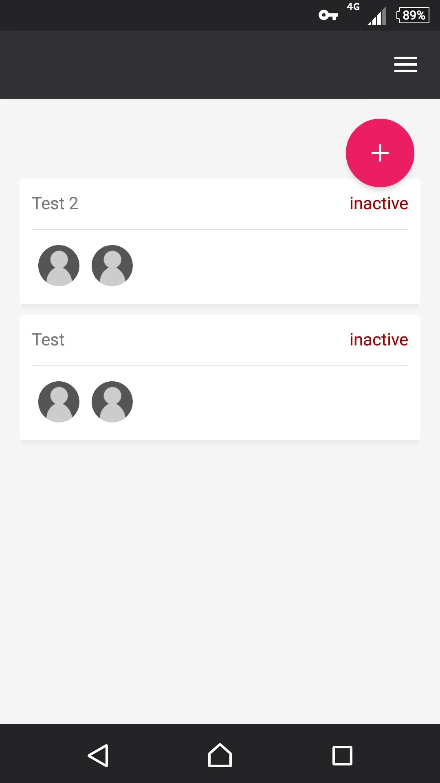Tap inactive status on Test
Image resolution: width=440 pixels, height=783 pixels.
click(x=379, y=340)
